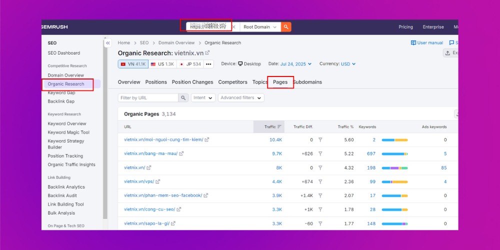Open the Root Domain dropdown
500x250 pixels.
click(x=260, y=27)
